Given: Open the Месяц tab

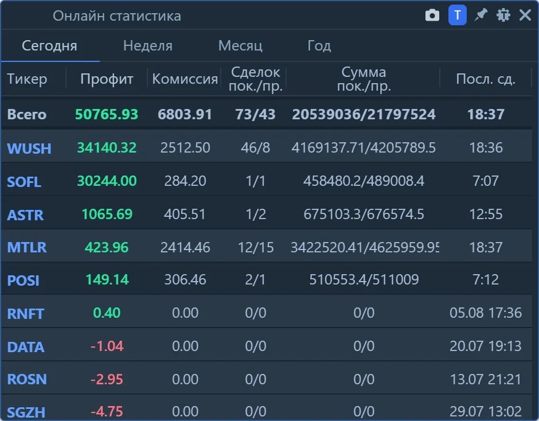Looking at the screenshot, I should pos(240,46).
